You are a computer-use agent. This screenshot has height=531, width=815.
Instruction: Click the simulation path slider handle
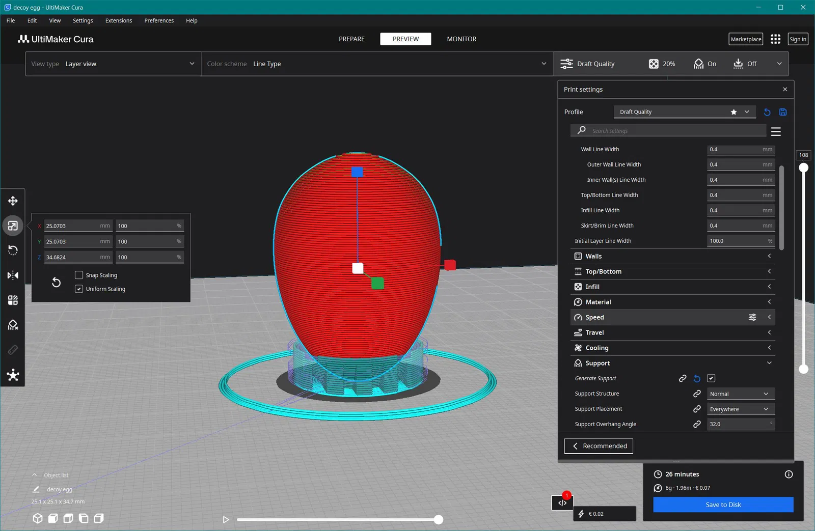point(438,520)
